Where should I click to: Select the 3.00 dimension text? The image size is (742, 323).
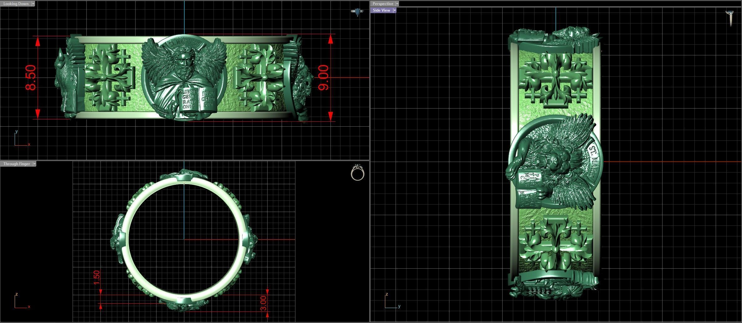click(264, 303)
